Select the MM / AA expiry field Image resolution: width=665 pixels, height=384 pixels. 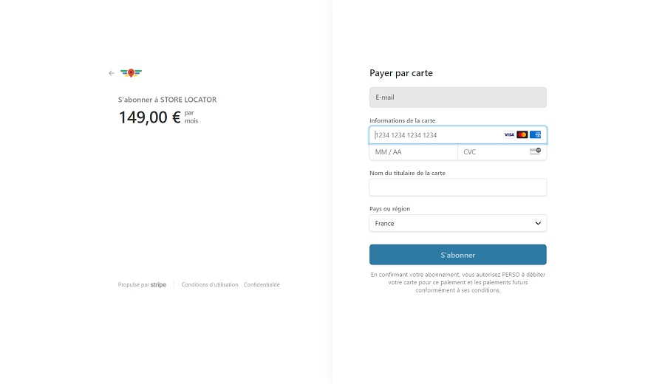click(x=413, y=152)
